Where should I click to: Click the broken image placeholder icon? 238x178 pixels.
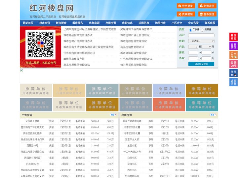point(21,70)
